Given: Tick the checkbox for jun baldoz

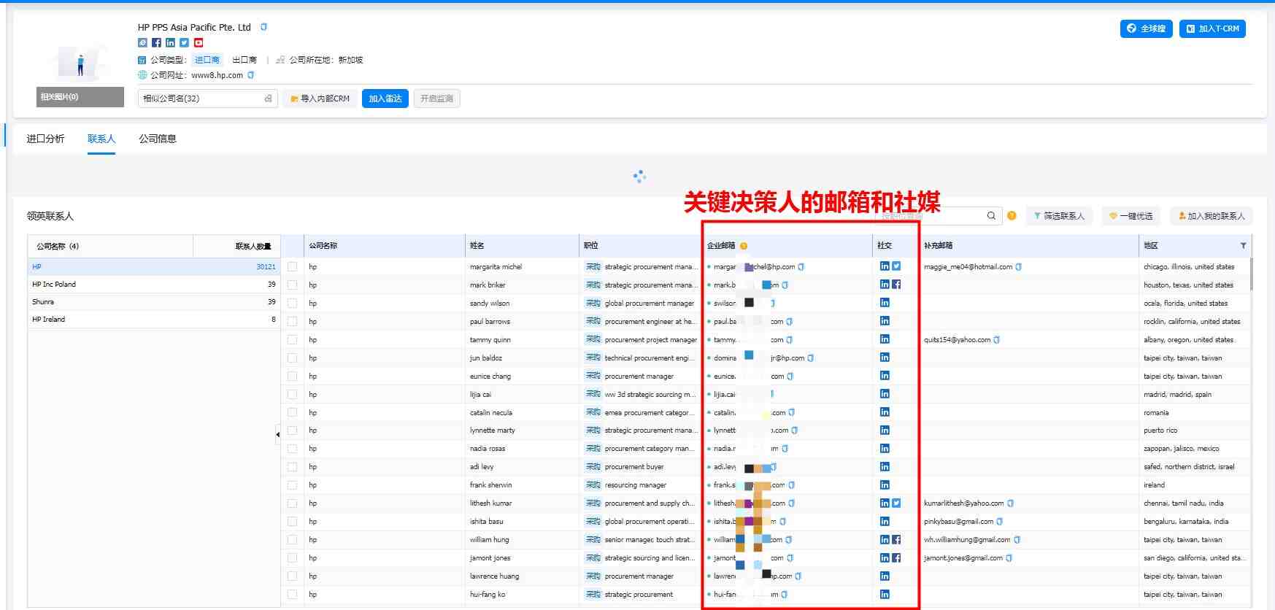Looking at the screenshot, I should point(292,358).
